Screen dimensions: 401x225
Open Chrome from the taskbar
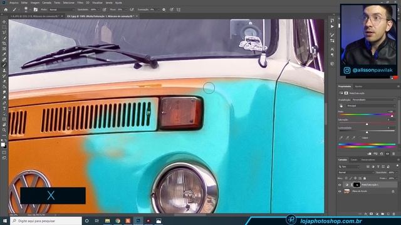coord(118,221)
